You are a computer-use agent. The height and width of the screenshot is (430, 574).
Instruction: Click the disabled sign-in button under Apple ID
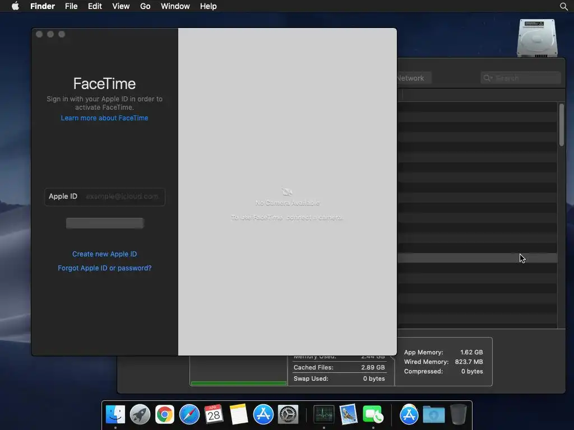tap(105, 223)
